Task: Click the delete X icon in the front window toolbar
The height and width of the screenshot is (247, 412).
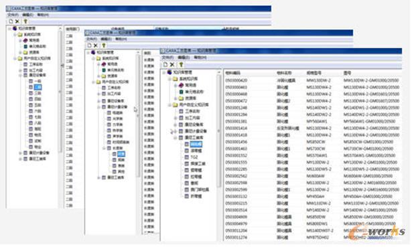Action: pyautogui.click(x=172, y=64)
